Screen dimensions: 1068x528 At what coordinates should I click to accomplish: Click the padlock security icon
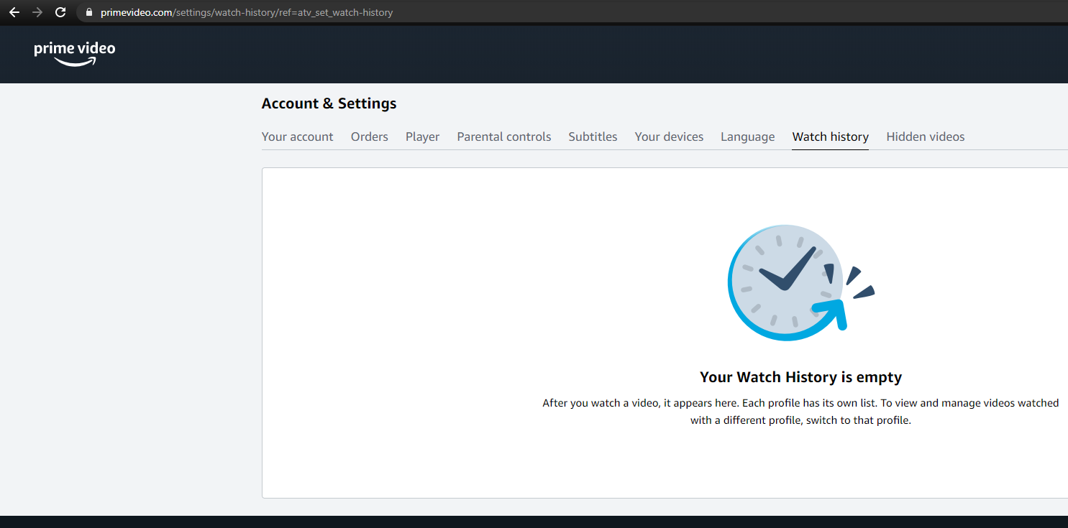click(x=88, y=12)
